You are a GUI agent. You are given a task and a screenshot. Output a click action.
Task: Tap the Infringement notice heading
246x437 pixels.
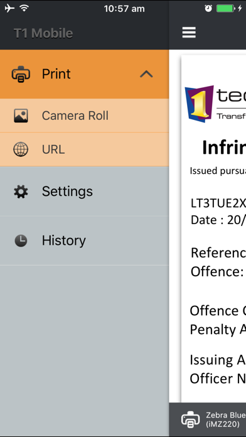click(x=224, y=148)
